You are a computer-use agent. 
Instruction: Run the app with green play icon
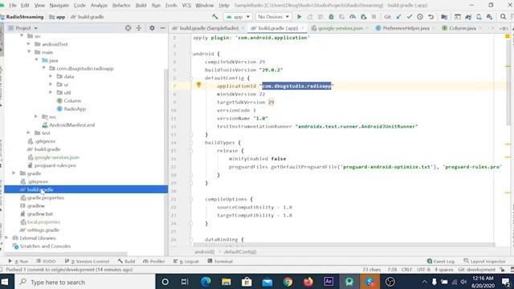[299, 17]
